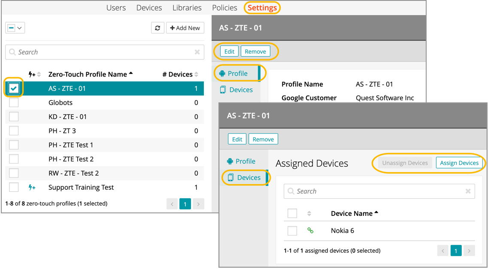The width and height of the screenshot is (491, 269).
Task: Sort by the lightning-plus column header
Action: coord(34,75)
